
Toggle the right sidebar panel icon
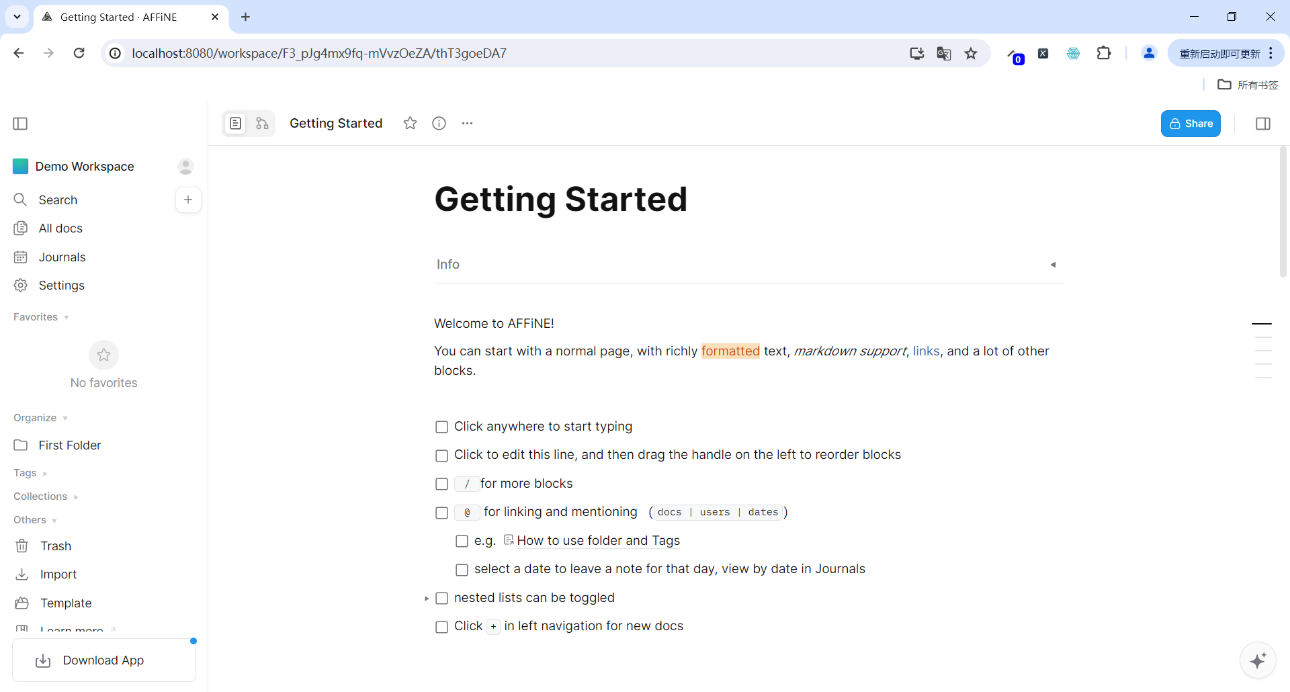tap(1262, 124)
